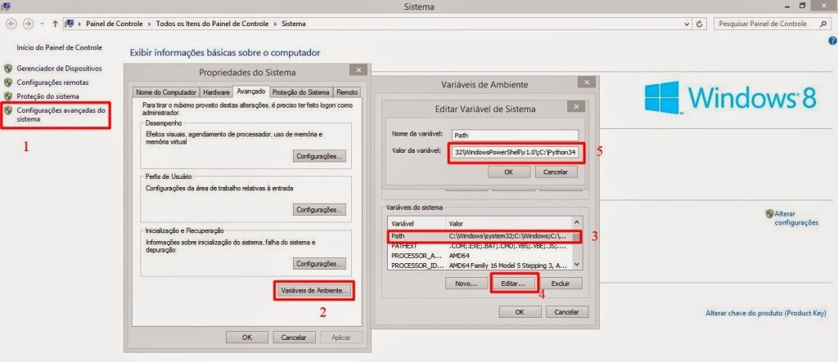Select Todos os Itens do Painel breadcrumb
Screen dimensions: 838x362
click(214, 24)
